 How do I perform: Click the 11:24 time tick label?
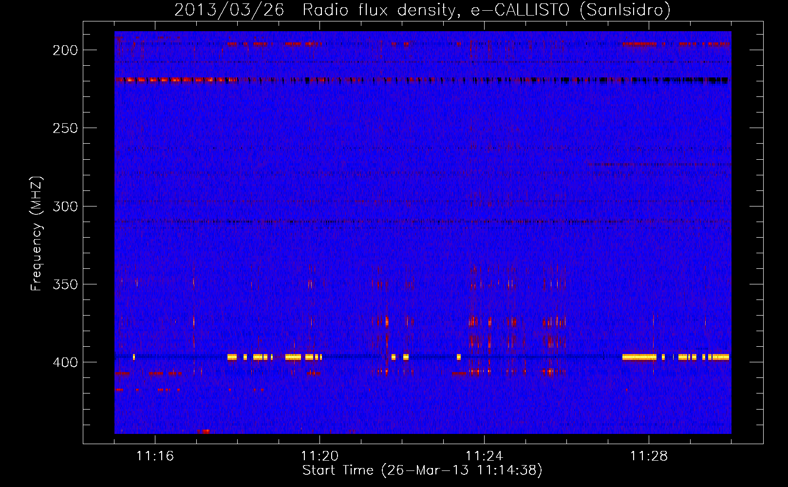(x=484, y=456)
